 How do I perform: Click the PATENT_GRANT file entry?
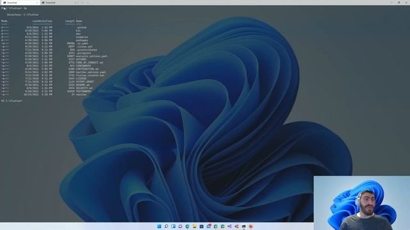(x=85, y=82)
